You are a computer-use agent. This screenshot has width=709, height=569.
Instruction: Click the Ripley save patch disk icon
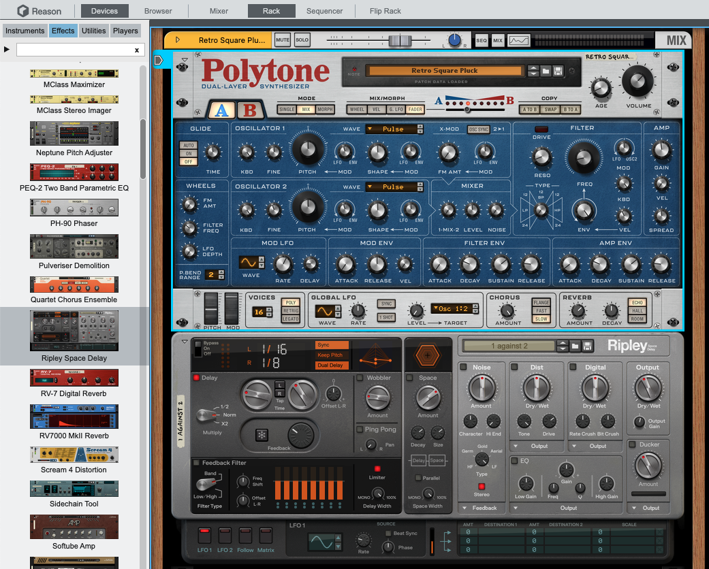pyautogui.click(x=587, y=346)
